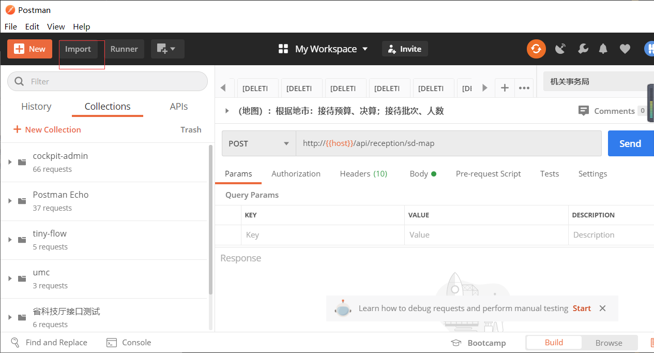654x353 pixels.
Task: Open the File menu
Action: [11, 26]
